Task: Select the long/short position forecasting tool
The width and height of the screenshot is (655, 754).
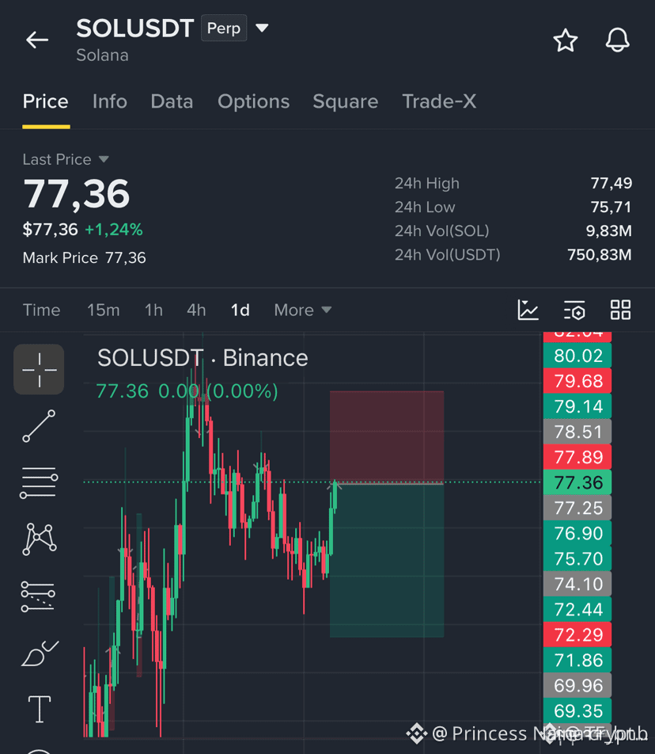Action: pyautogui.click(x=39, y=596)
